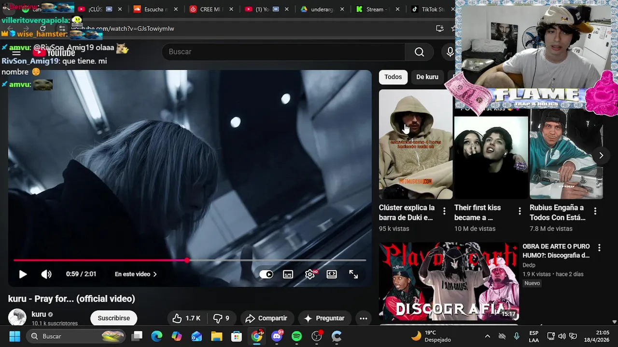Open 'Rubius Engaña a Todos' title link
The height and width of the screenshot is (347, 618).
click(558, 213)
